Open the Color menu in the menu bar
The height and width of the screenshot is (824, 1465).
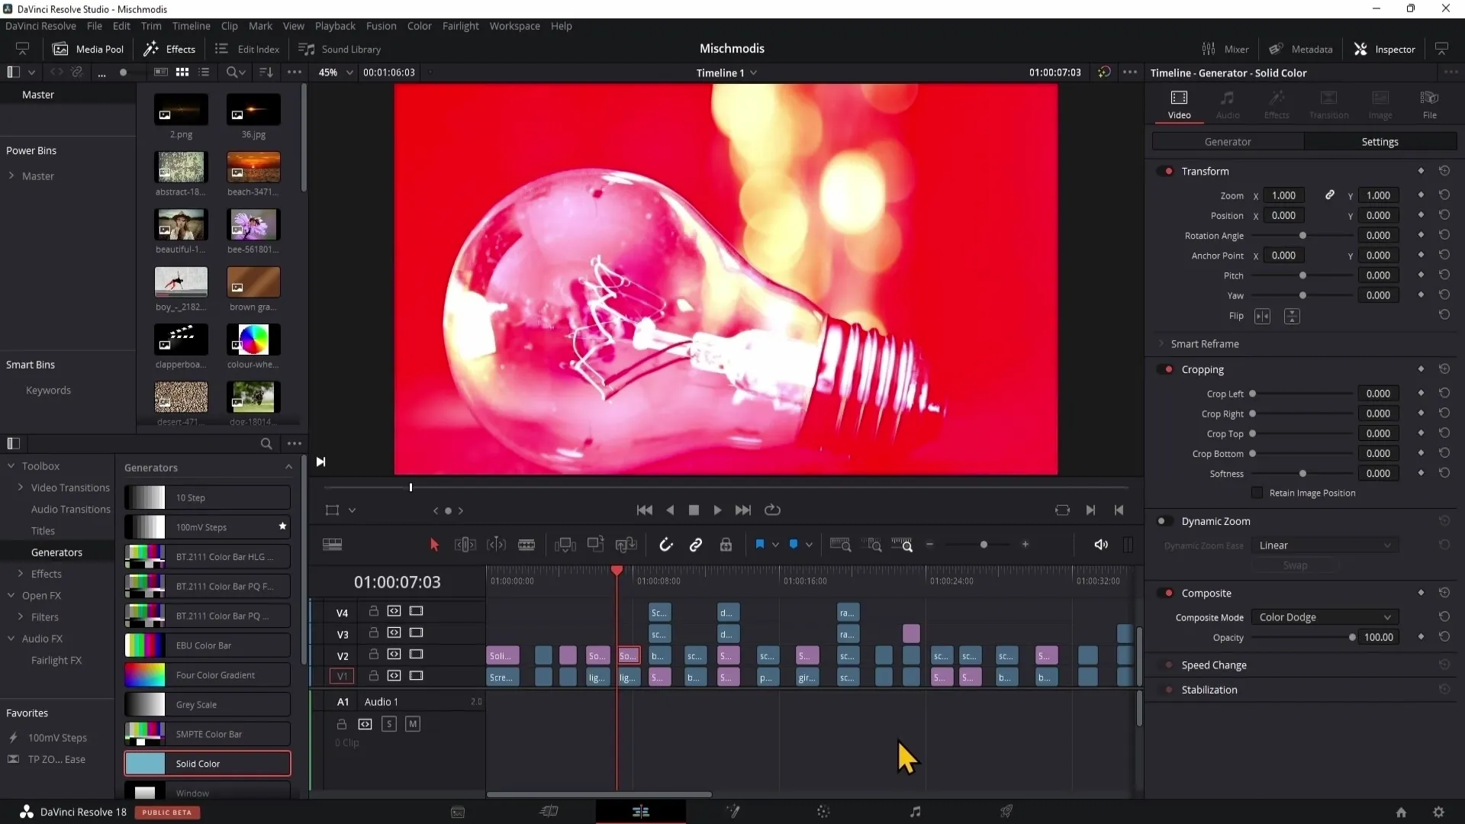point(419,26)
